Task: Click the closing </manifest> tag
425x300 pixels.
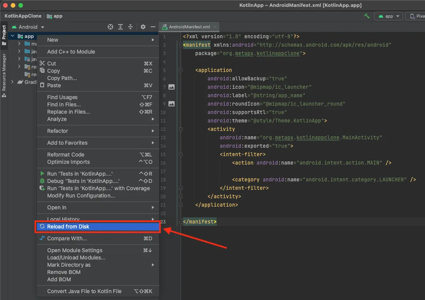Action: point(200,222)
